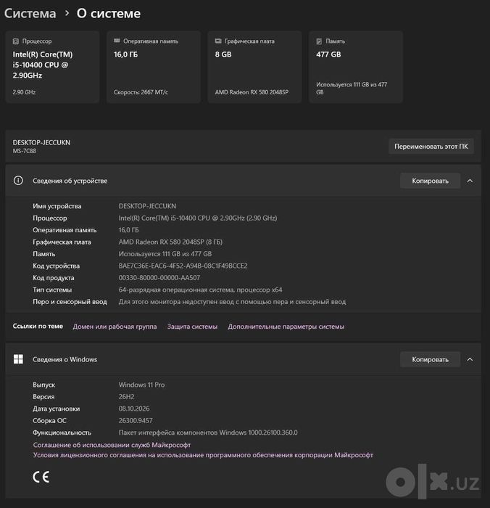Image resolution: width=490 pixels, height=508 pixels.
Task: Select OS build value 26300.9457
Action: [136, 420]
